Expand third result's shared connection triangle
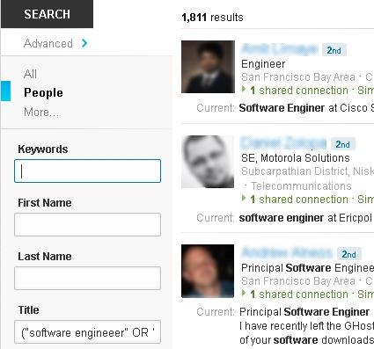Image resolution: width=374 pixels, height=349 pixels. tap(244, 294)
